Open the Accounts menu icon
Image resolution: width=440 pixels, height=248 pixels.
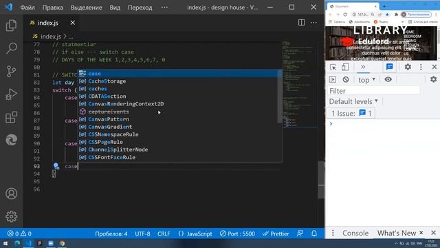pyautogui.click(x=11, y=194)
